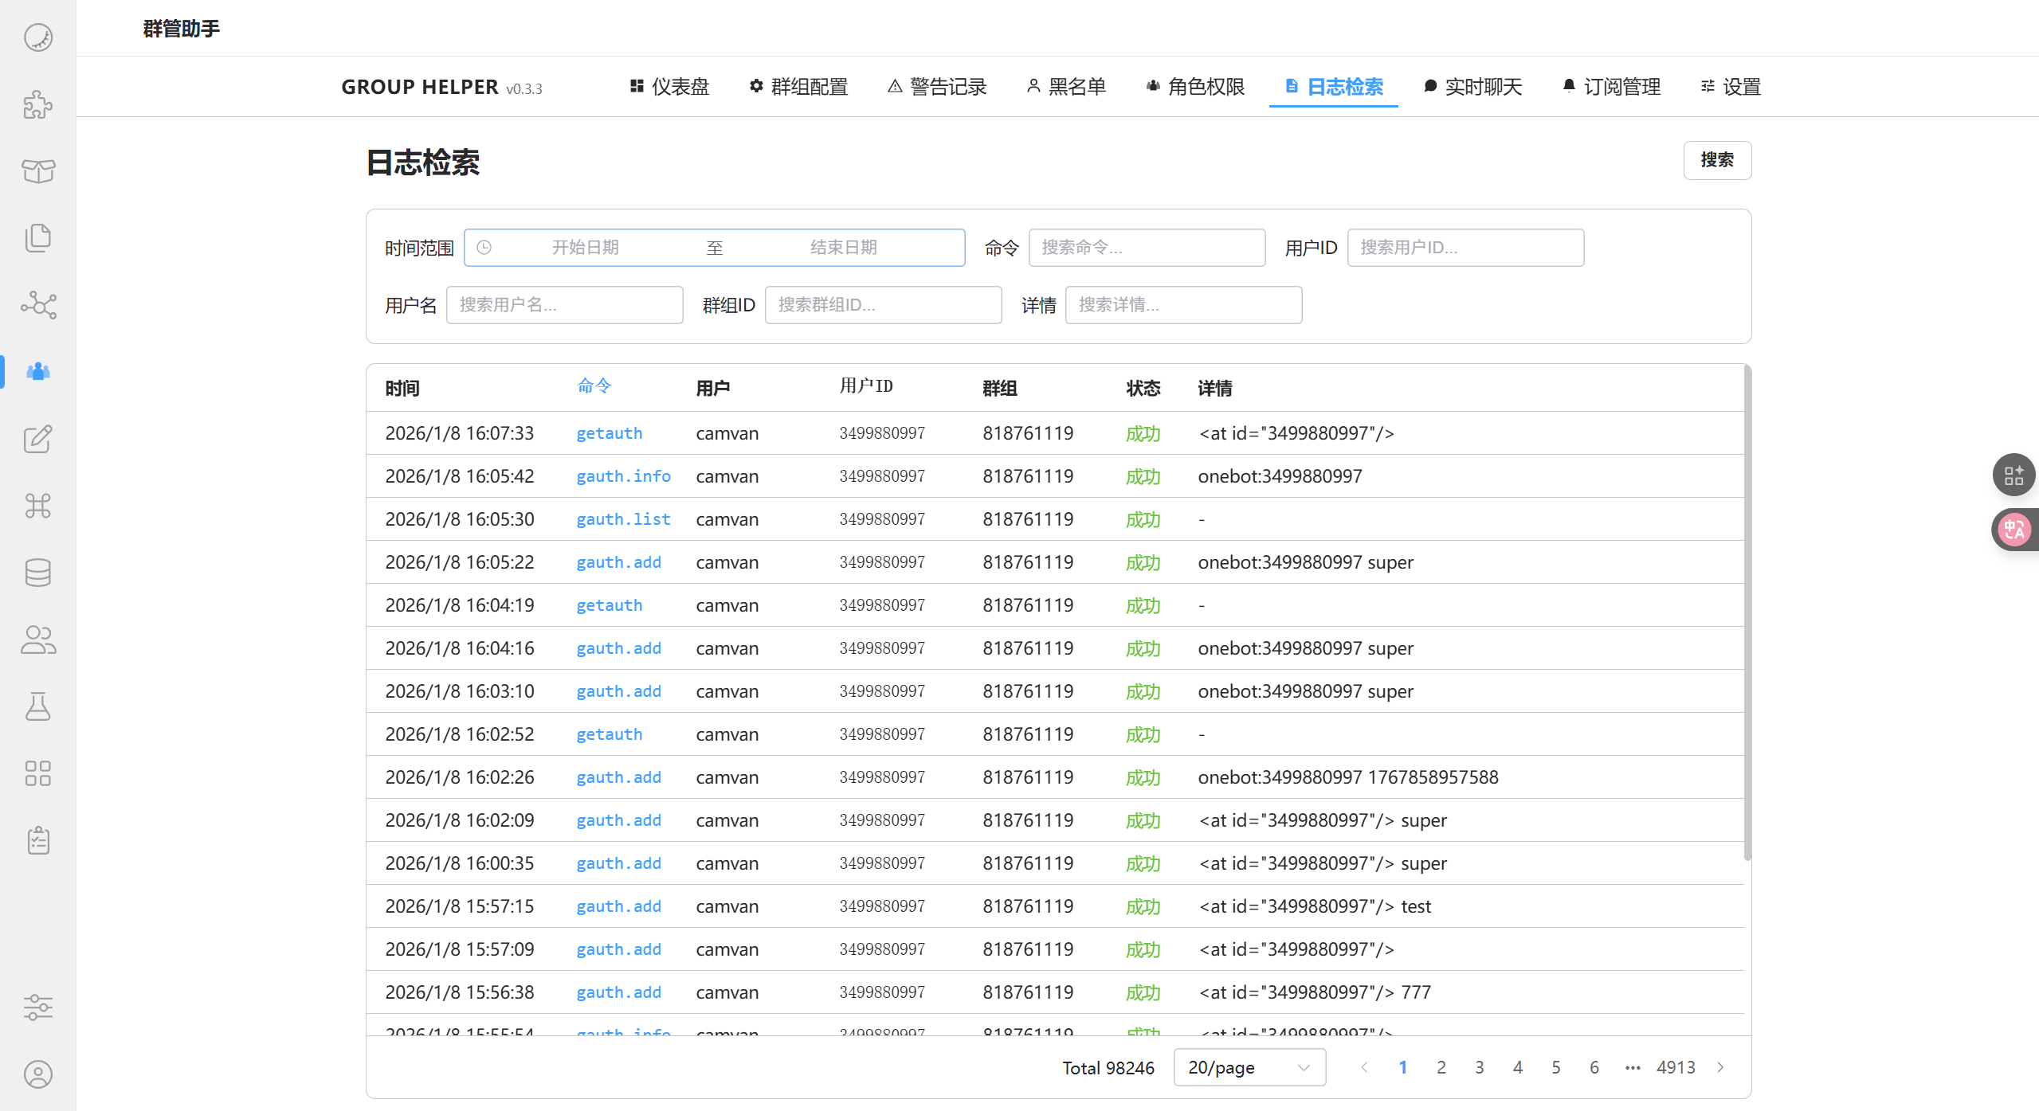The height and width of the screenshot is (1111, 2039).
Task: Click the dashboard gauge sidebar icon
Action: coord(37,37)
